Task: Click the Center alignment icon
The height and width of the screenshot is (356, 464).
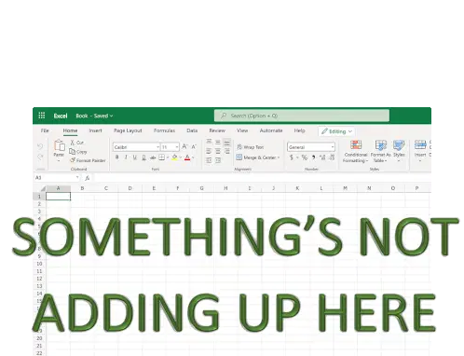Action: coord(218,151)
